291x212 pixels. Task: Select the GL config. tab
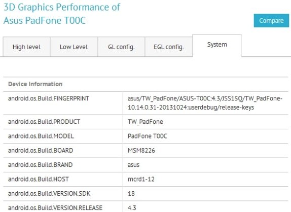pos(121,47)
